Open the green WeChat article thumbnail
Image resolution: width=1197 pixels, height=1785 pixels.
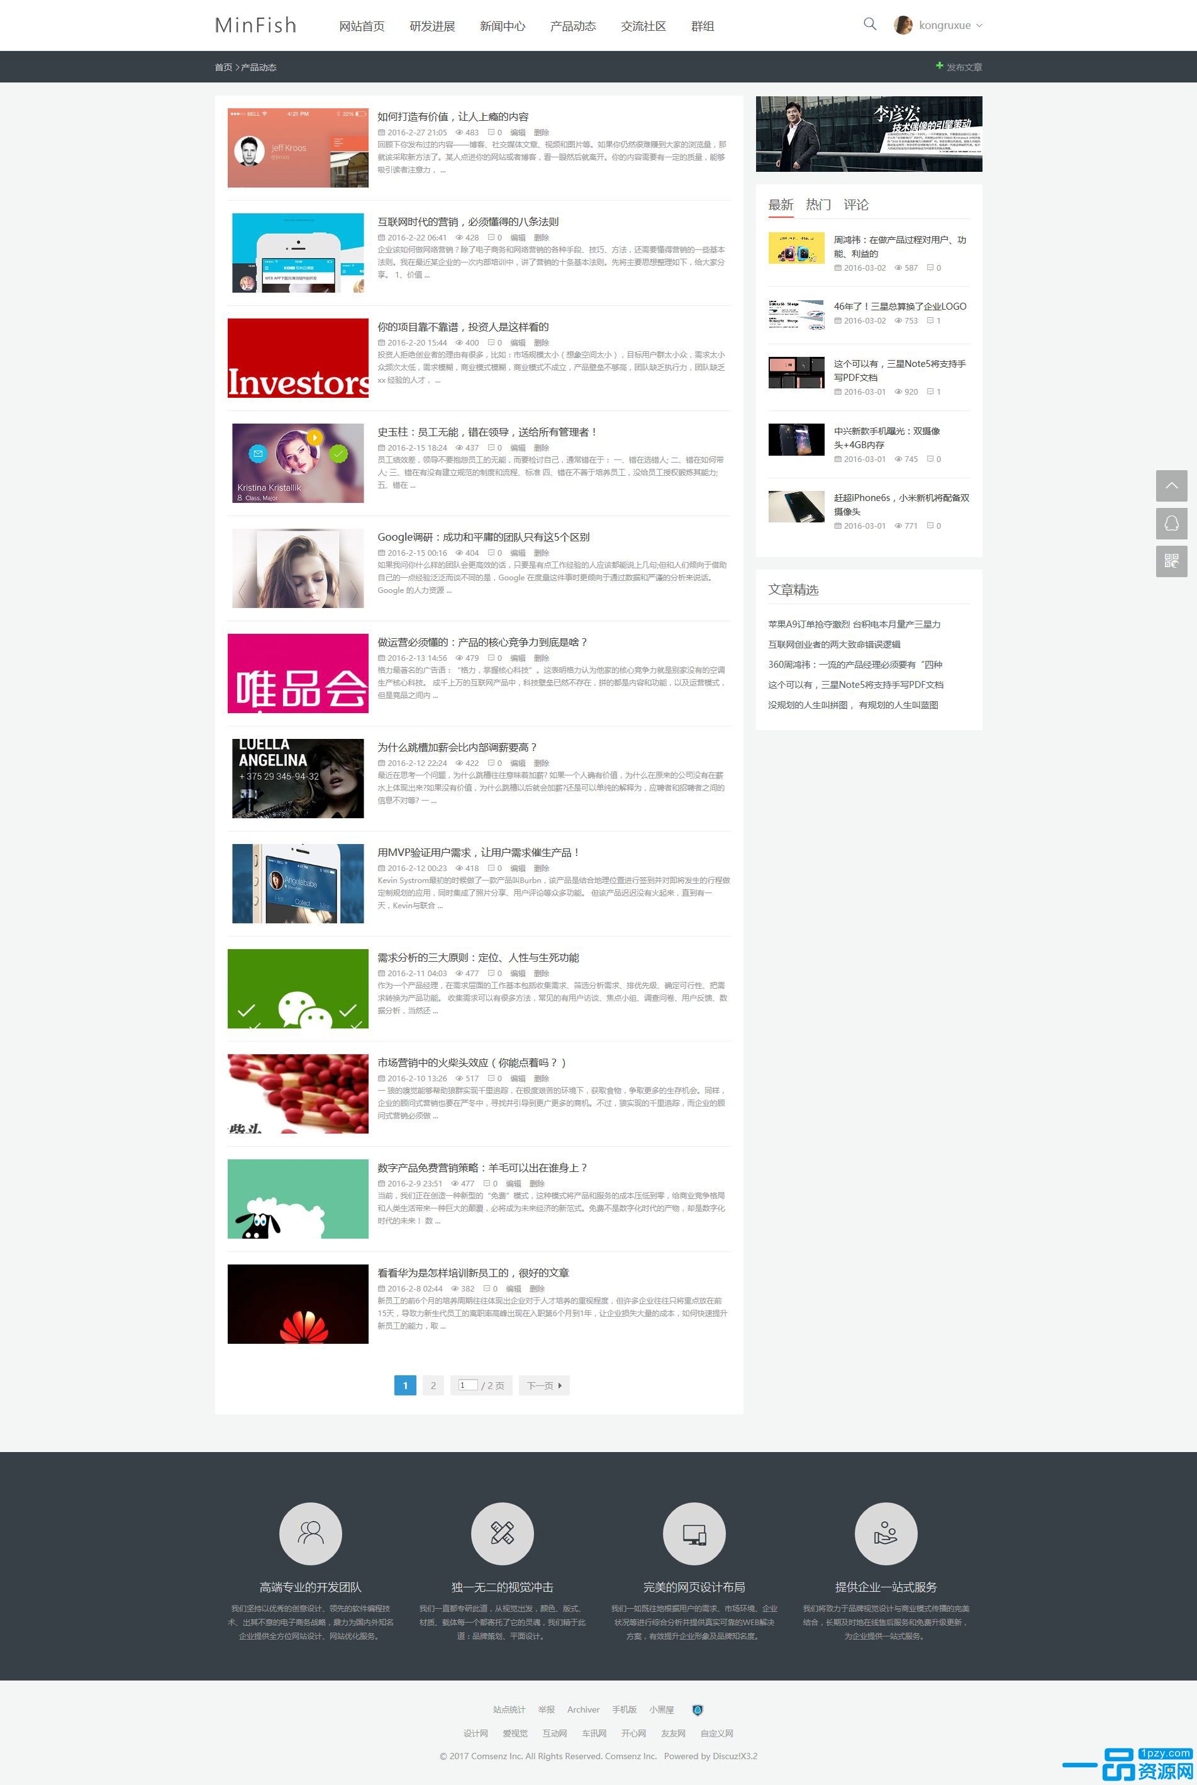pyautogui.click(x=298, y=988)
